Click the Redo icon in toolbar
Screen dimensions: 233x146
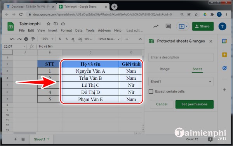pyautogui.click(x=19, y=39)
